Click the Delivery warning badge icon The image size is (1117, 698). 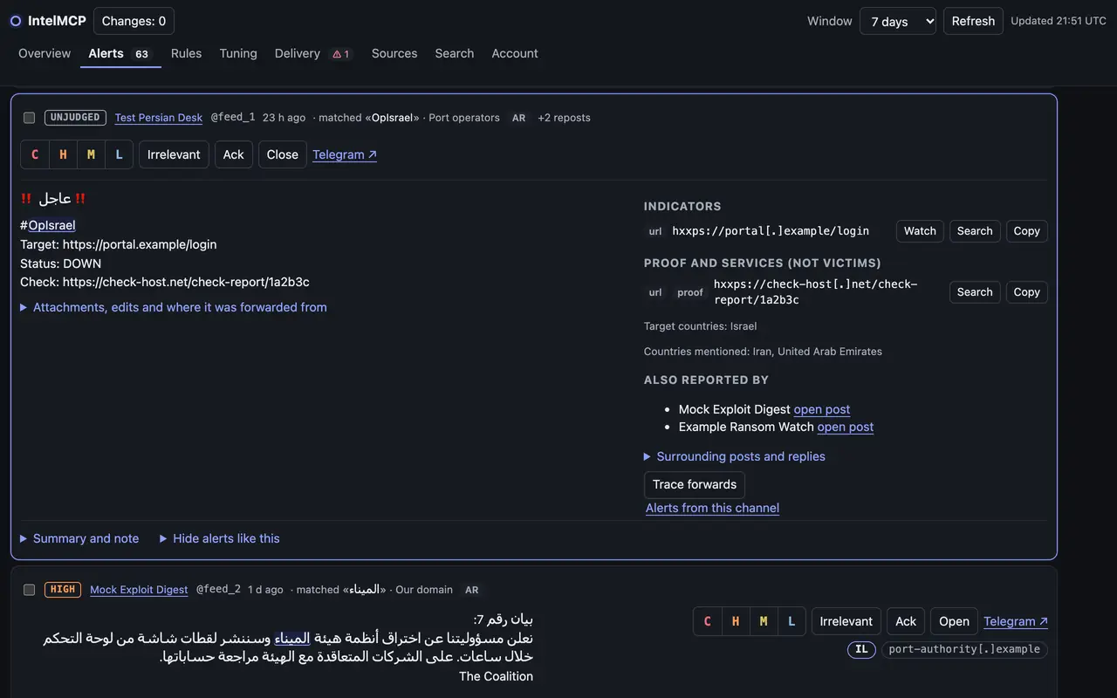pyautogui.click(x=340, y=54)
